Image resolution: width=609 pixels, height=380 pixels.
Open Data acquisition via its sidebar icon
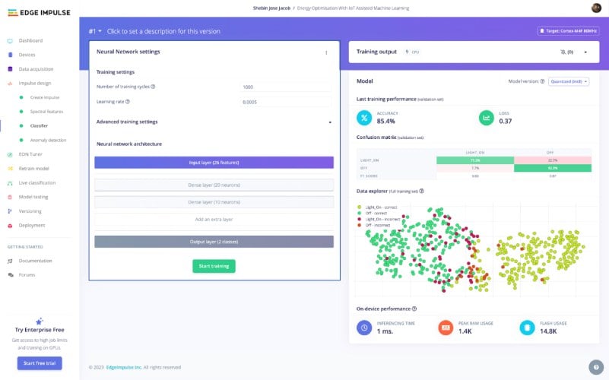pos(11,68)
